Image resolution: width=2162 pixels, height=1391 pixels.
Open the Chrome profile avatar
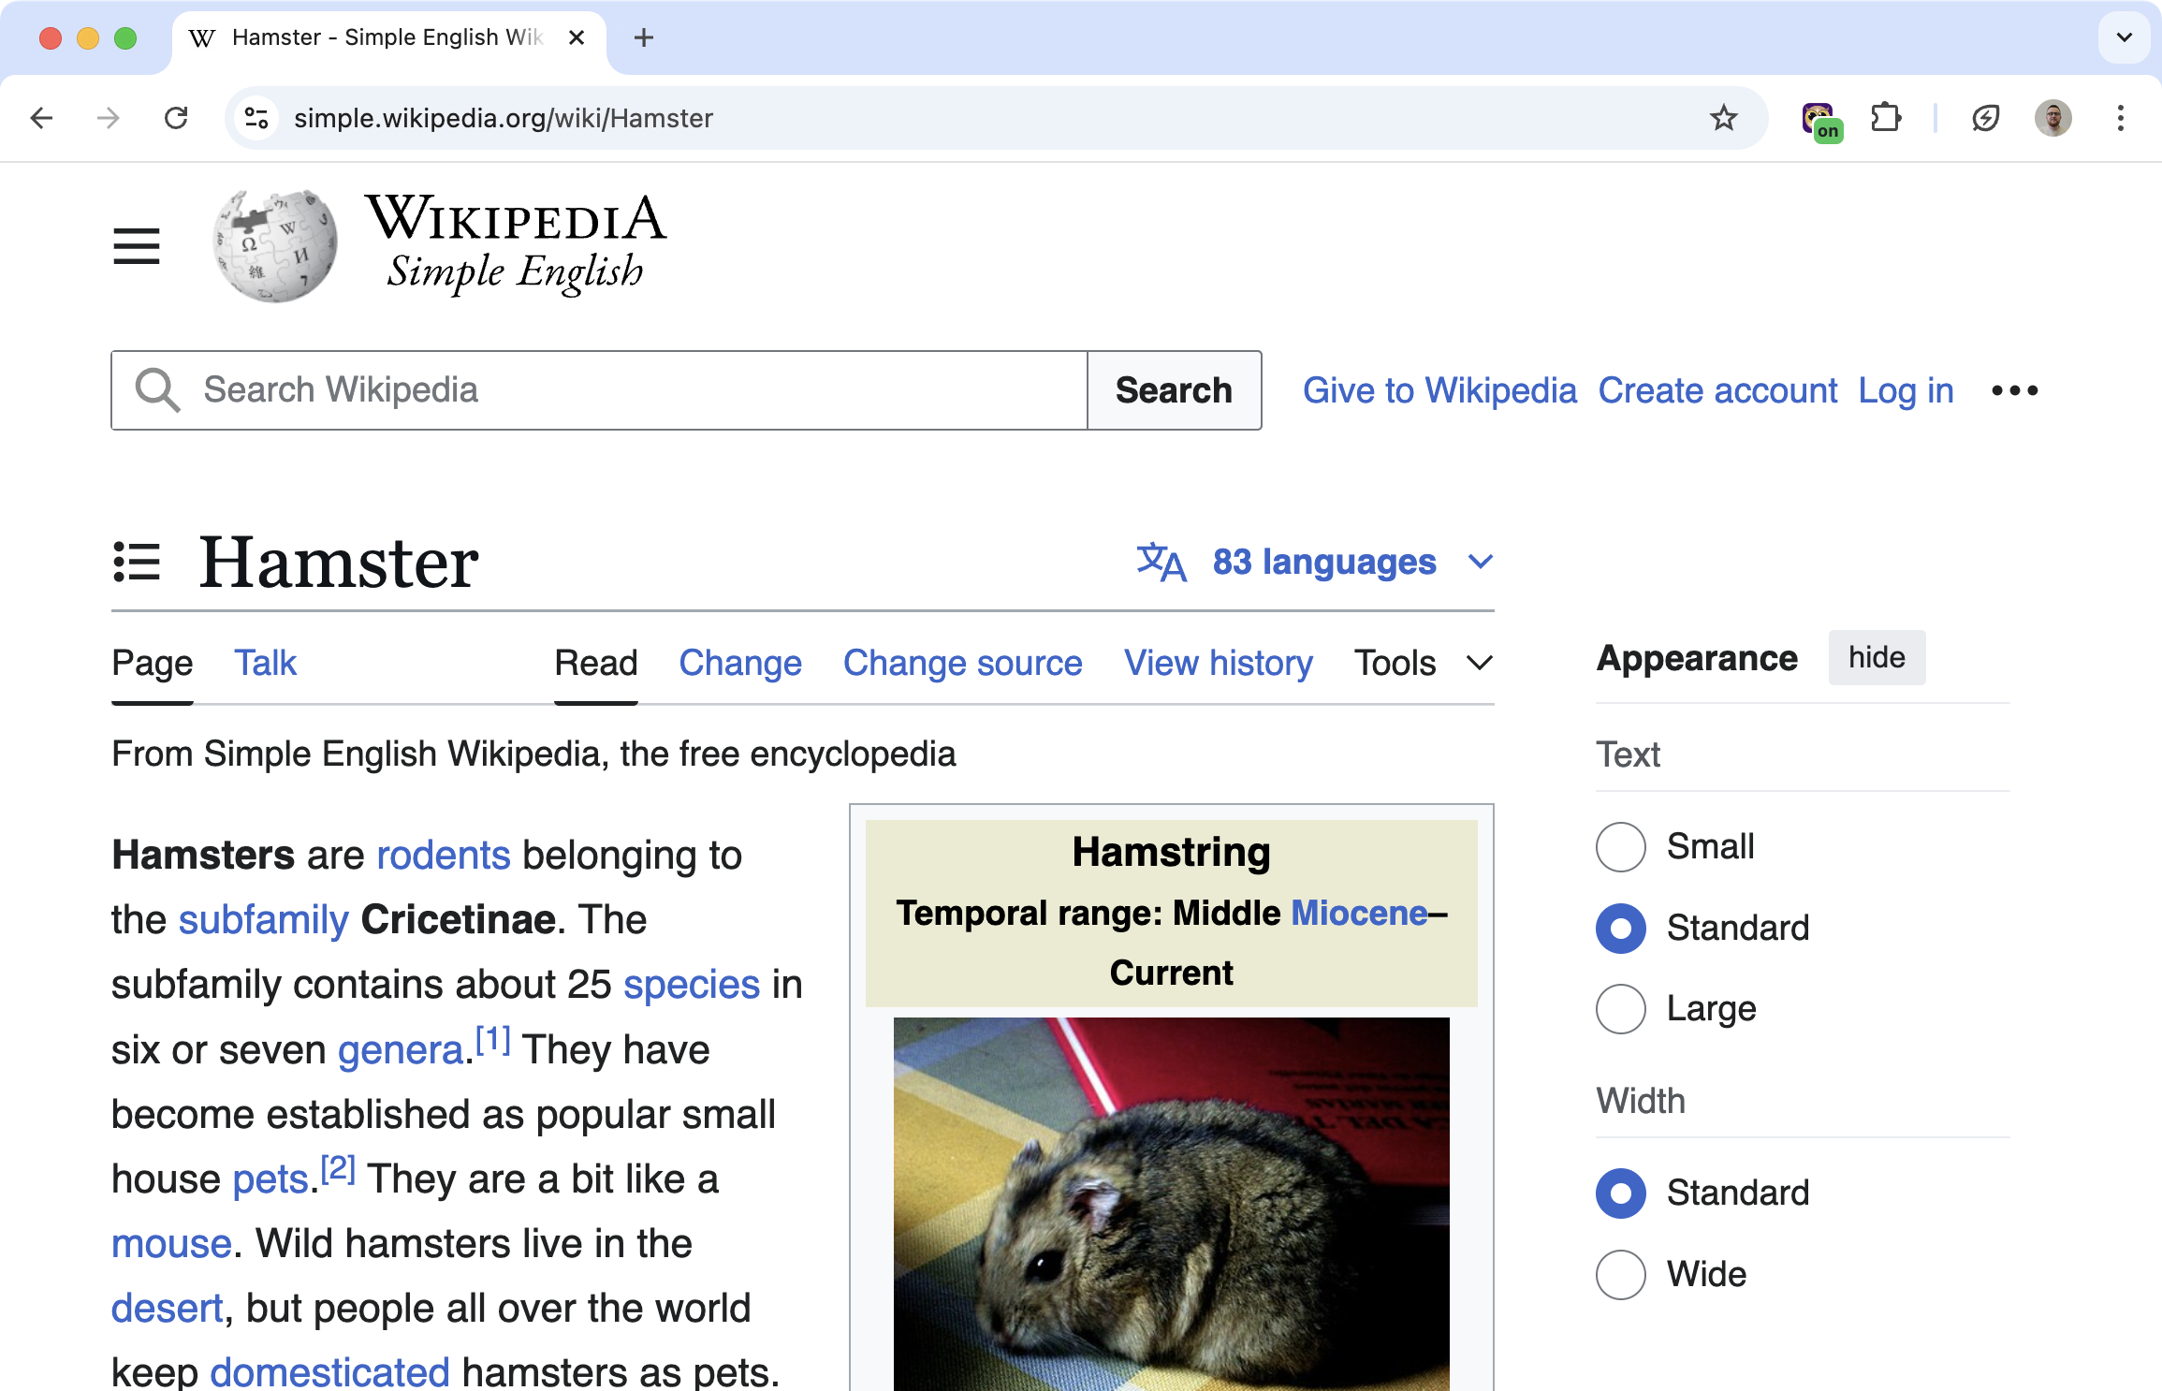pyautogui.click(x=2053, y=118)
